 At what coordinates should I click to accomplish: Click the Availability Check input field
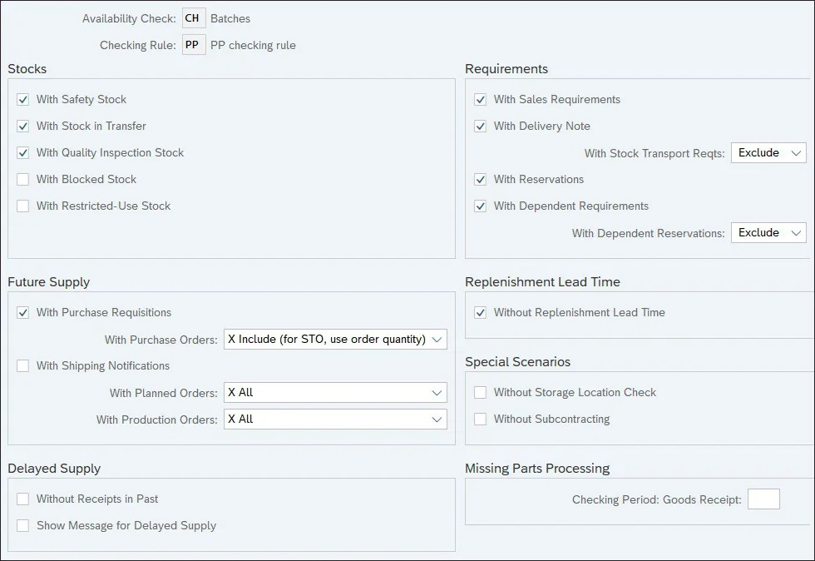point(193,18)
